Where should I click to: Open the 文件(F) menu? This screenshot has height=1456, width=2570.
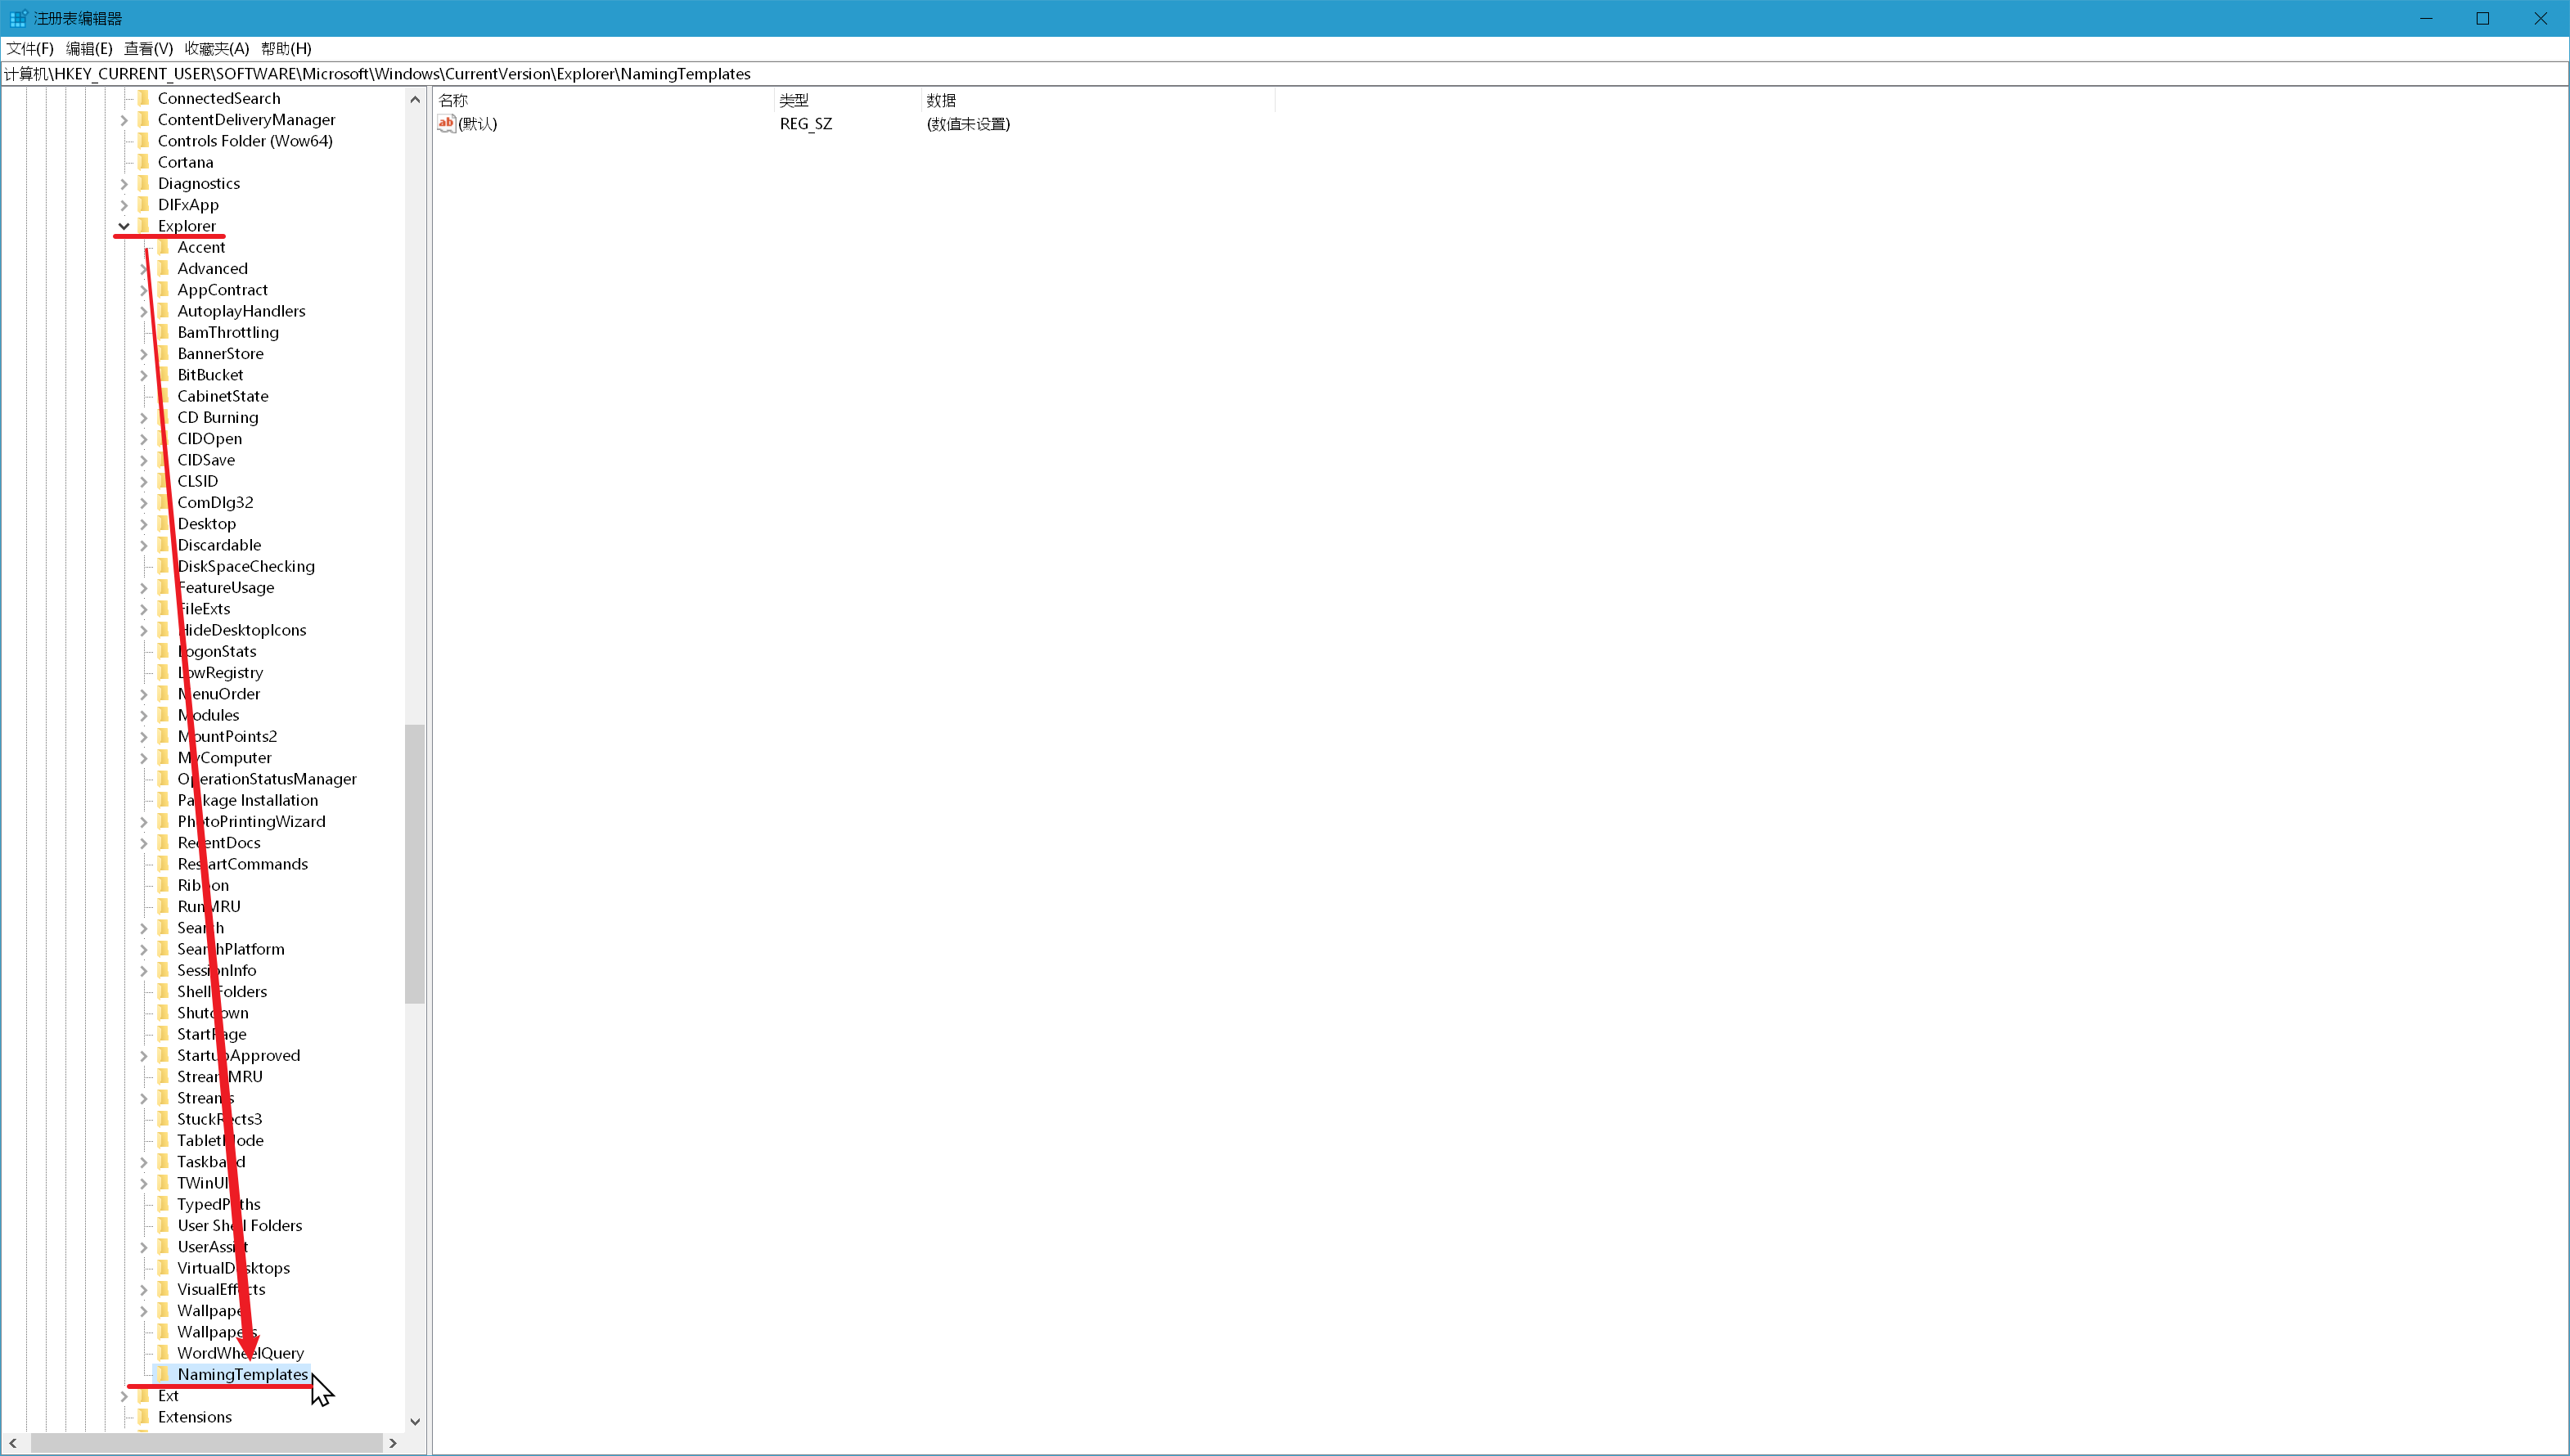point(30,48)
